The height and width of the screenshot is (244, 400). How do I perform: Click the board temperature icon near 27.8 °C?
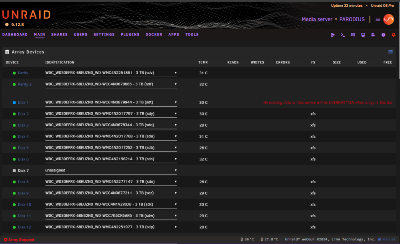pos(262,240)
